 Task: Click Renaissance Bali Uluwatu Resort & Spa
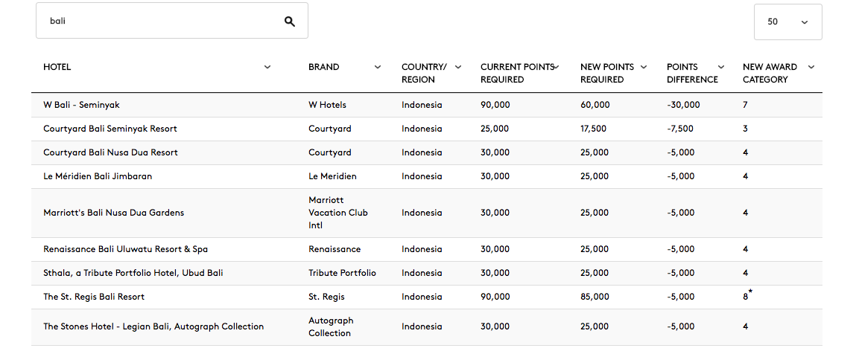click(x=126, y=250)
